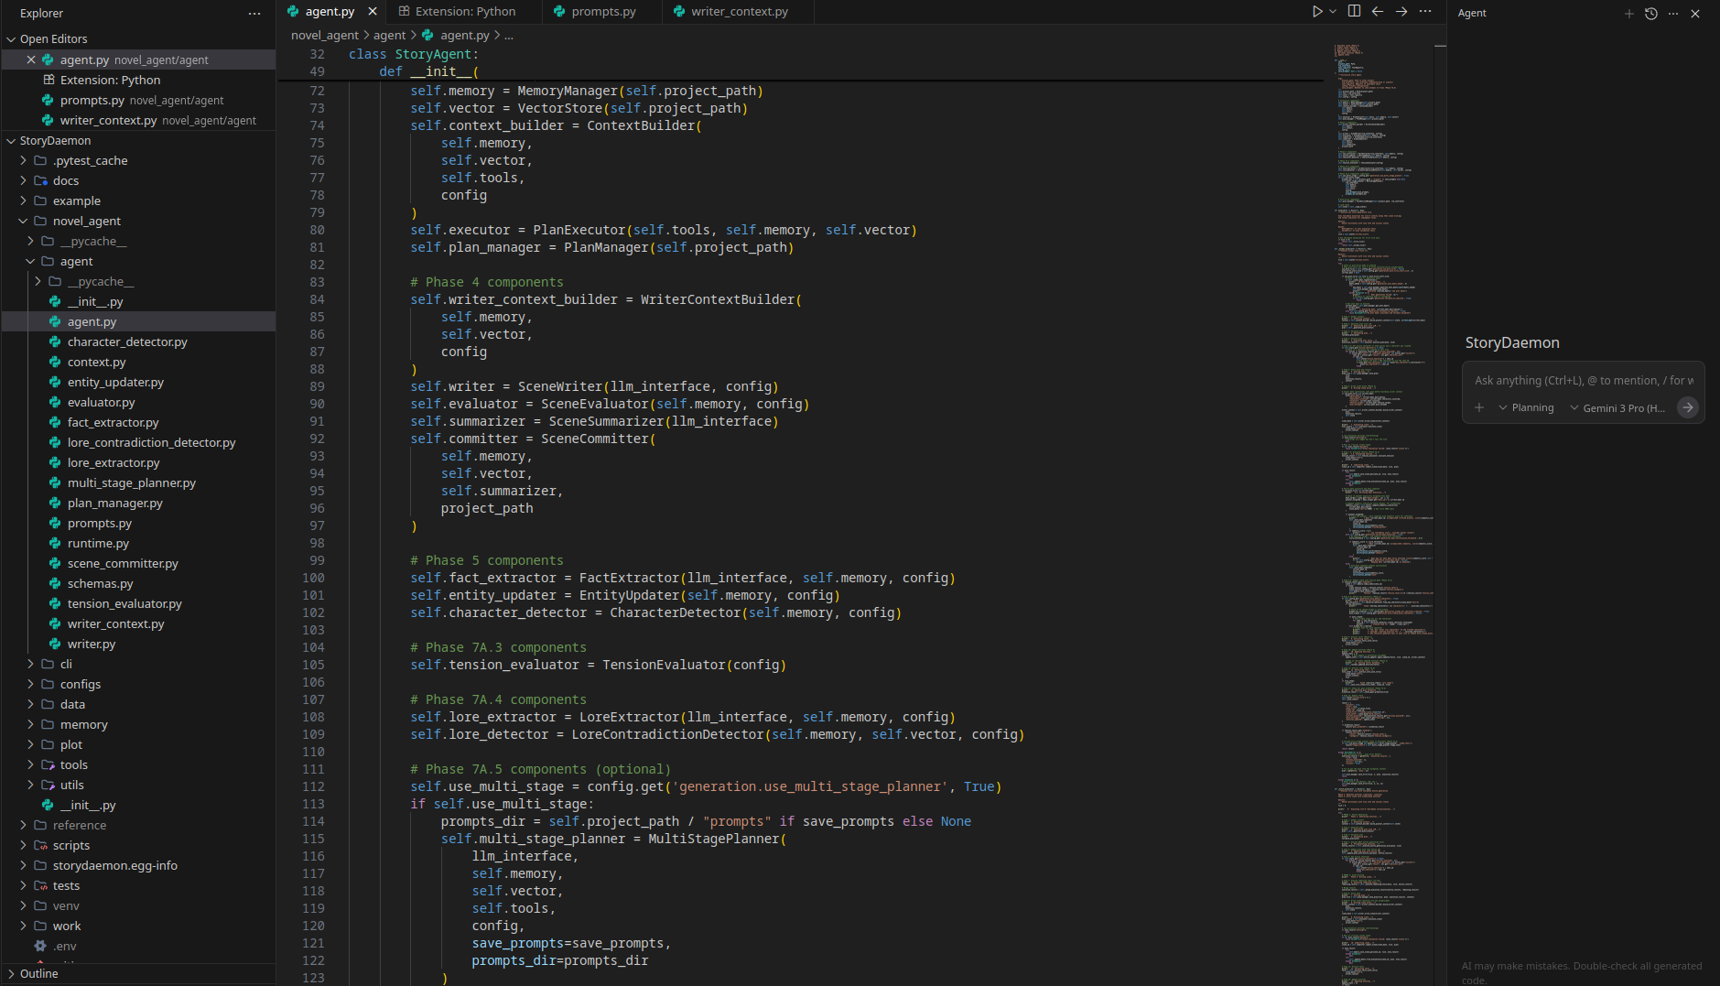Open the chat history in the Agent panel
This screenshot has width=1720, height=986.
(1650, 14)
